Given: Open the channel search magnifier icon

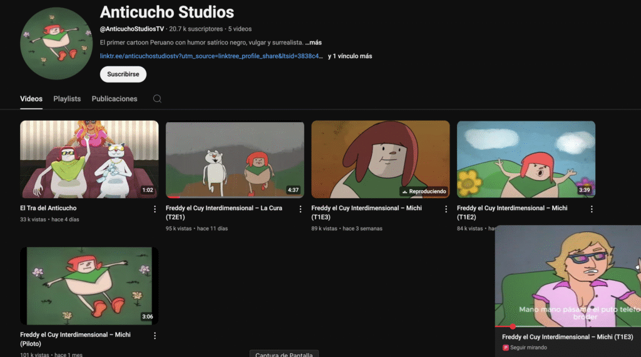Looking at the screenshot, I should coord(157,99).
